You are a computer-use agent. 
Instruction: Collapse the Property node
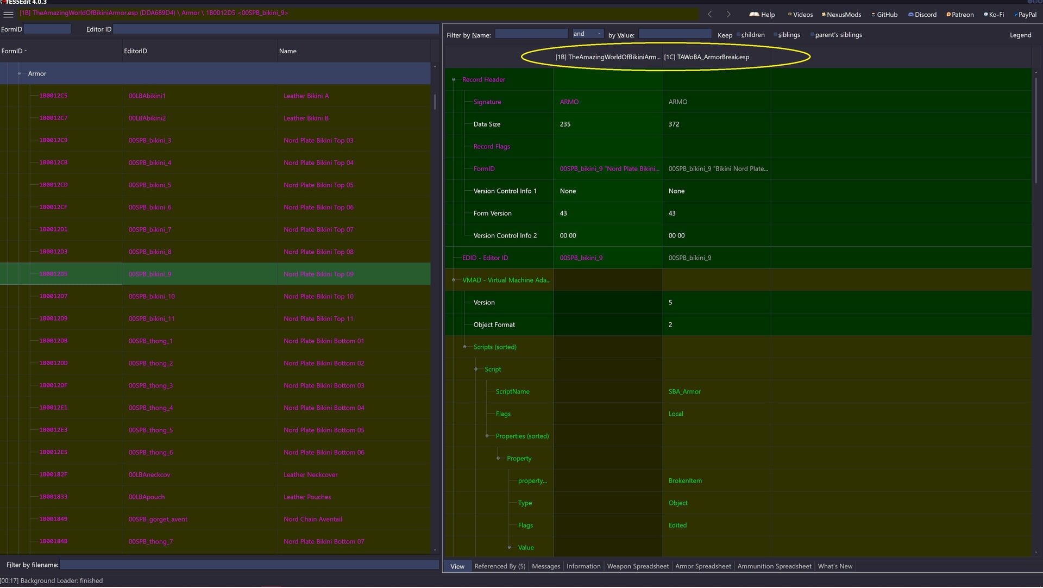point(498,459)
